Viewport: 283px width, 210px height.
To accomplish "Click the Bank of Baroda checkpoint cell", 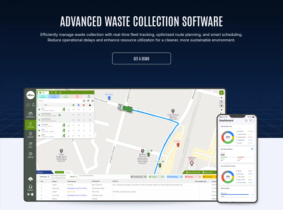I will point(97,185).
